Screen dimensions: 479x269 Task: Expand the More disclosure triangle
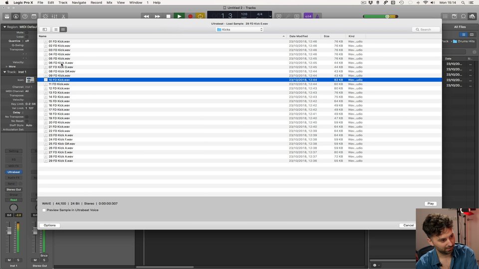[x=6, y=66]
